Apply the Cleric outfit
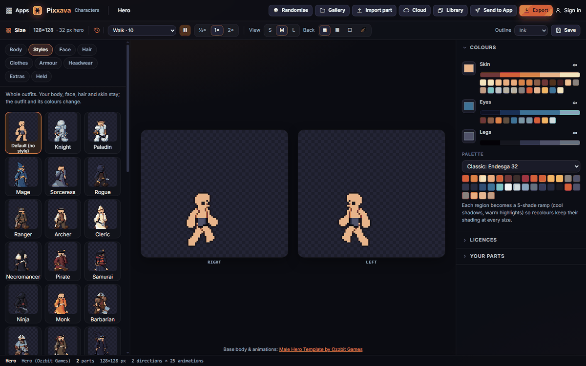The height and width of the screenshot is (366, 586). pyautogui.click(x=103, y=219)
